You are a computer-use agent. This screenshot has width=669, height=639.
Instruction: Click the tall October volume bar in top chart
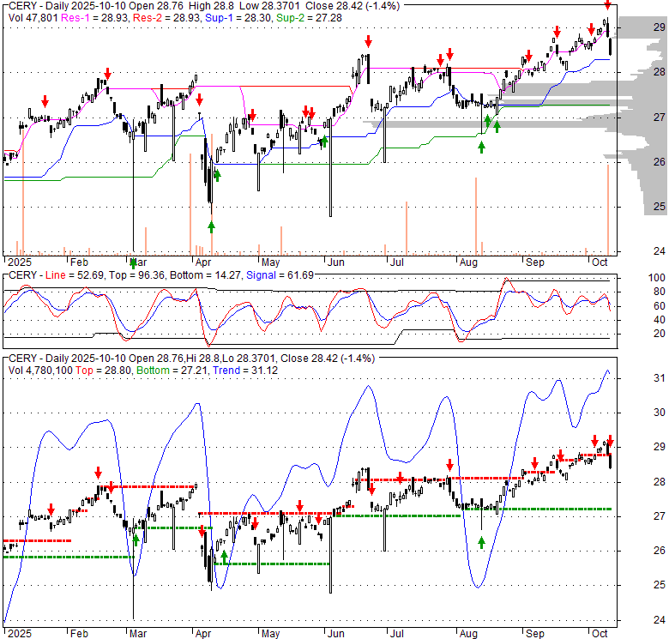608,207
